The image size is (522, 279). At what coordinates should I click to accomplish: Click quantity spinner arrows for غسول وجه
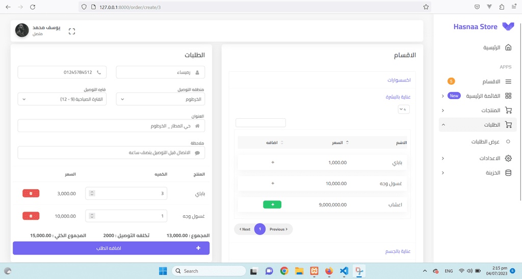92,216
